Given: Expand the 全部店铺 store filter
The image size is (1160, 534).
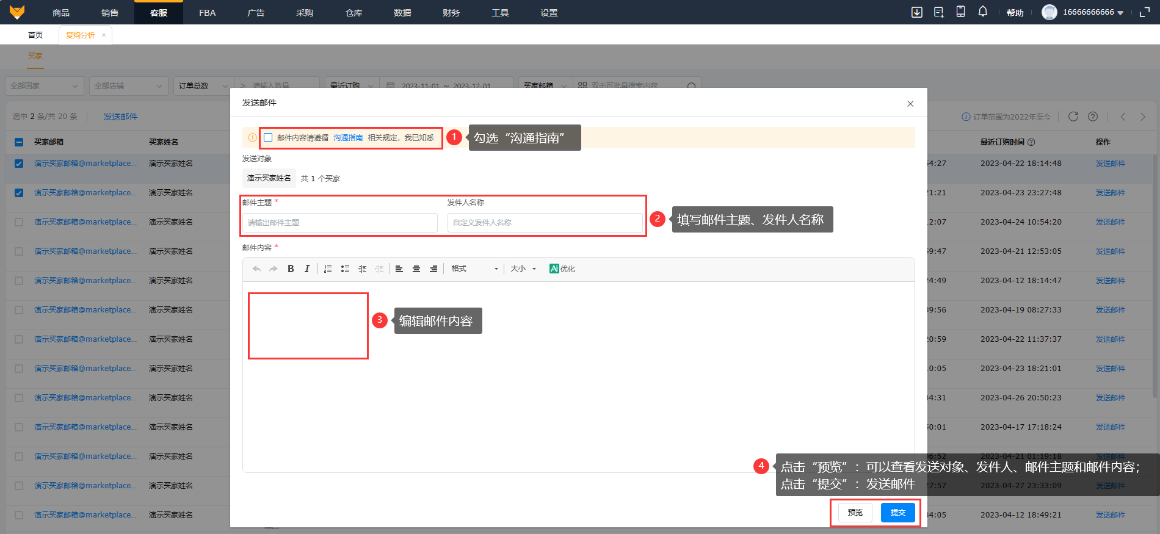Looking at the screenshot, I should 129,86.
